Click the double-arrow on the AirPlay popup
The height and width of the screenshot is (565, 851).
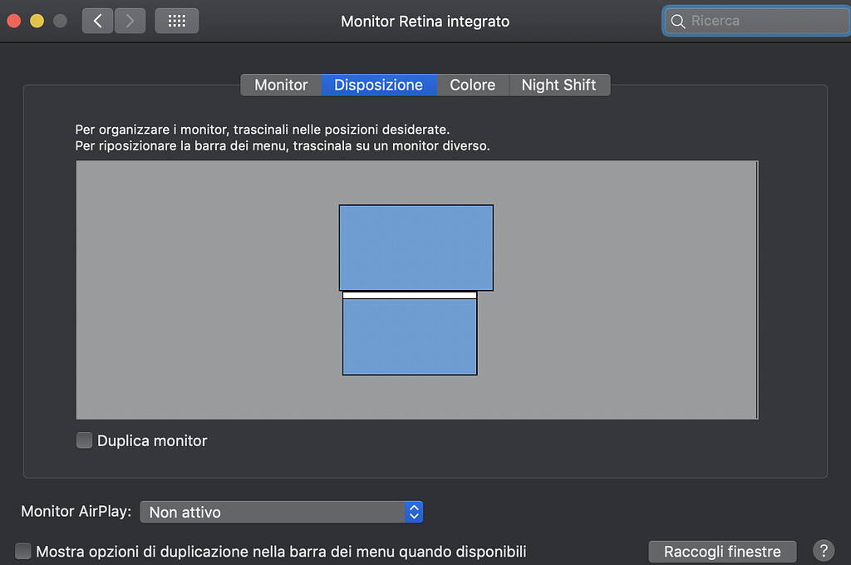(413, 512)
